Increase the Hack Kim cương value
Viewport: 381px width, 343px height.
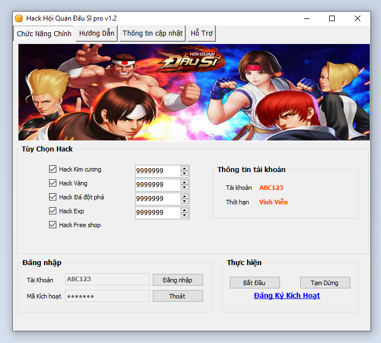pyautogui.click(x=184, y=168)
